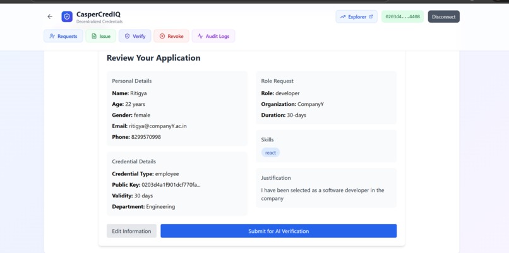
Task: Click the Department: Engineering line
Action: (x=143, y=206)
